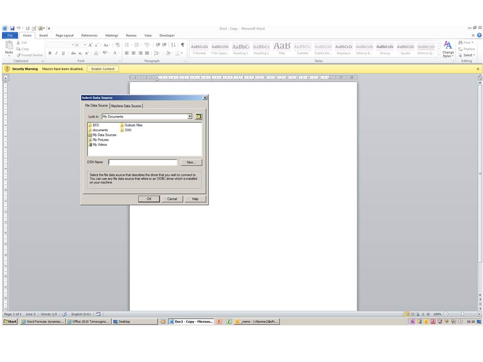This screenshot has width=483, height=362.
Task: Apply Strikethrough formatting
Action: [x=73, y=53]
